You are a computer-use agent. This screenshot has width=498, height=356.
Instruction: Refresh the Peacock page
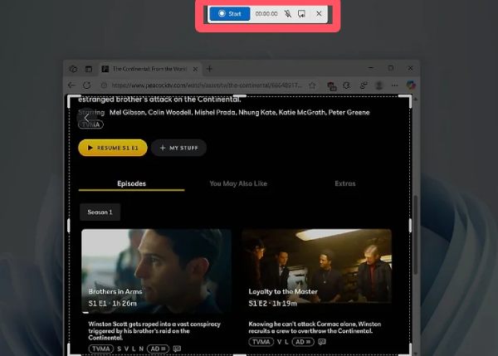click(86, 85)
